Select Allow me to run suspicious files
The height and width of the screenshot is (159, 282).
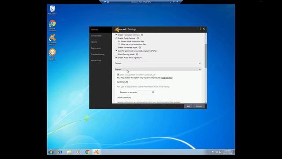pyautogui.click(x=119, y=44)
